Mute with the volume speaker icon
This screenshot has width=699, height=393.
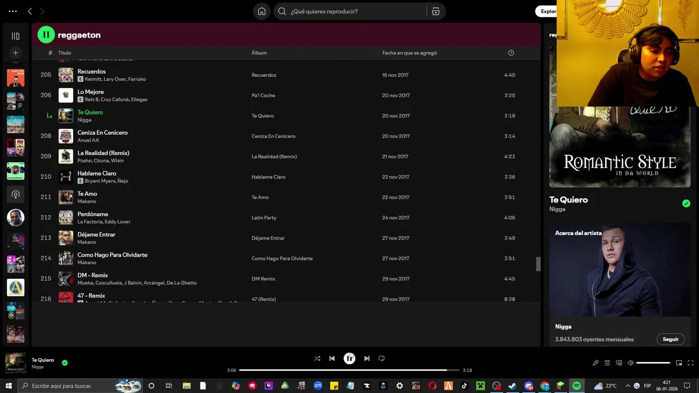(x=630, y=363)
